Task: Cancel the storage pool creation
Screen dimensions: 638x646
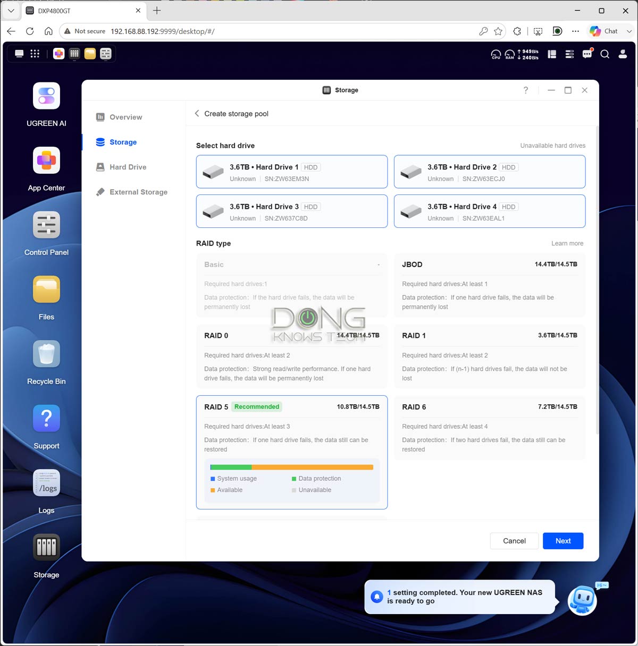Action: [x=514, y=541]
